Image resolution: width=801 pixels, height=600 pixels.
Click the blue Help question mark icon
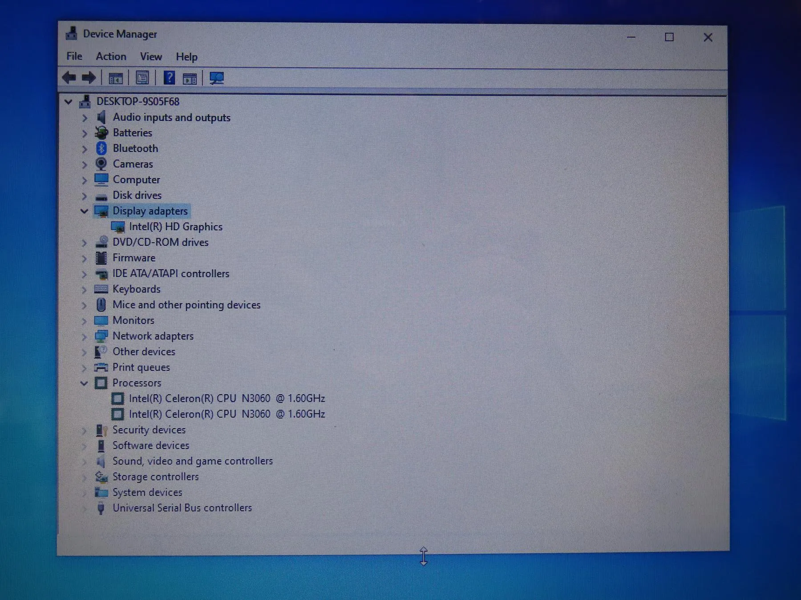point(169,78)
